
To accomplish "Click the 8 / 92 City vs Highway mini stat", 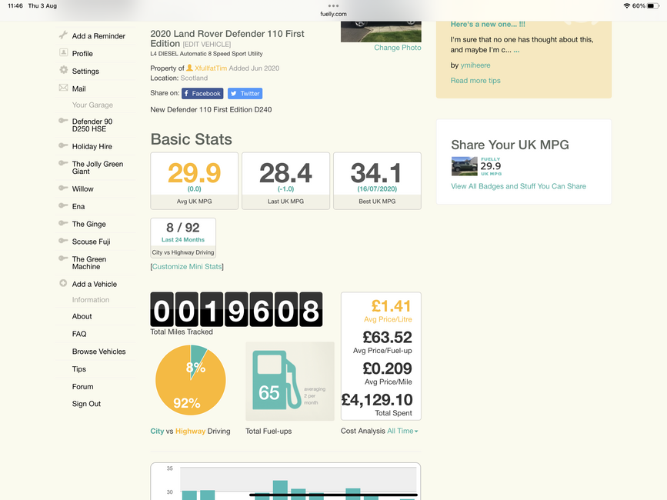I will (x=183, y=238).
